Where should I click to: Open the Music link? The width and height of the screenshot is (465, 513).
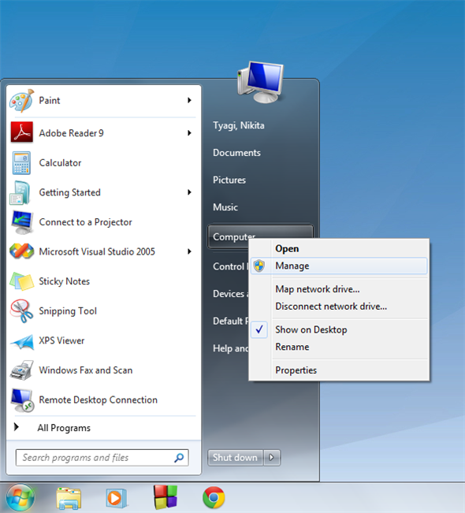(x=225, y=207)
